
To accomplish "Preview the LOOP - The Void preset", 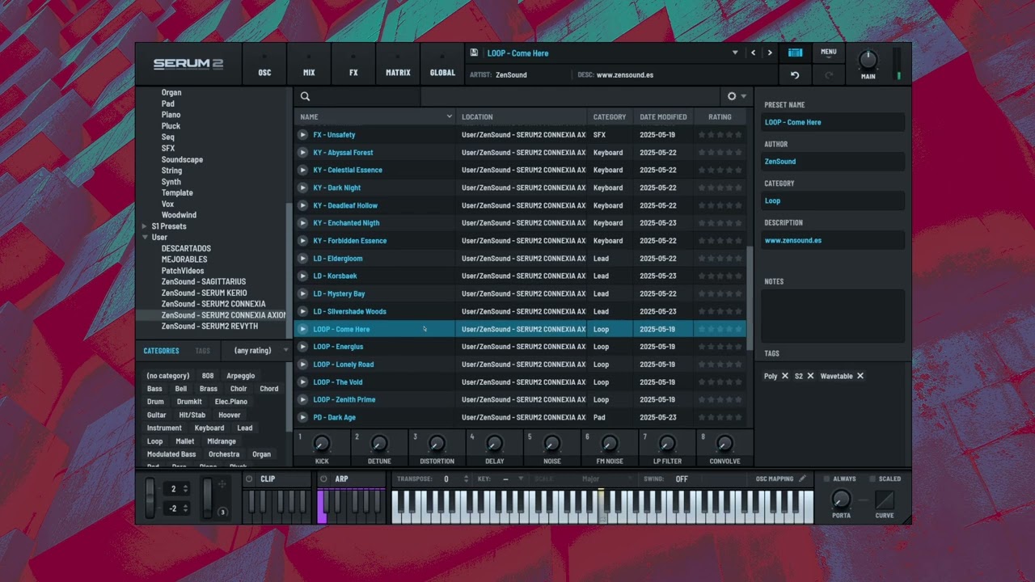I will [x=302, y=382].
